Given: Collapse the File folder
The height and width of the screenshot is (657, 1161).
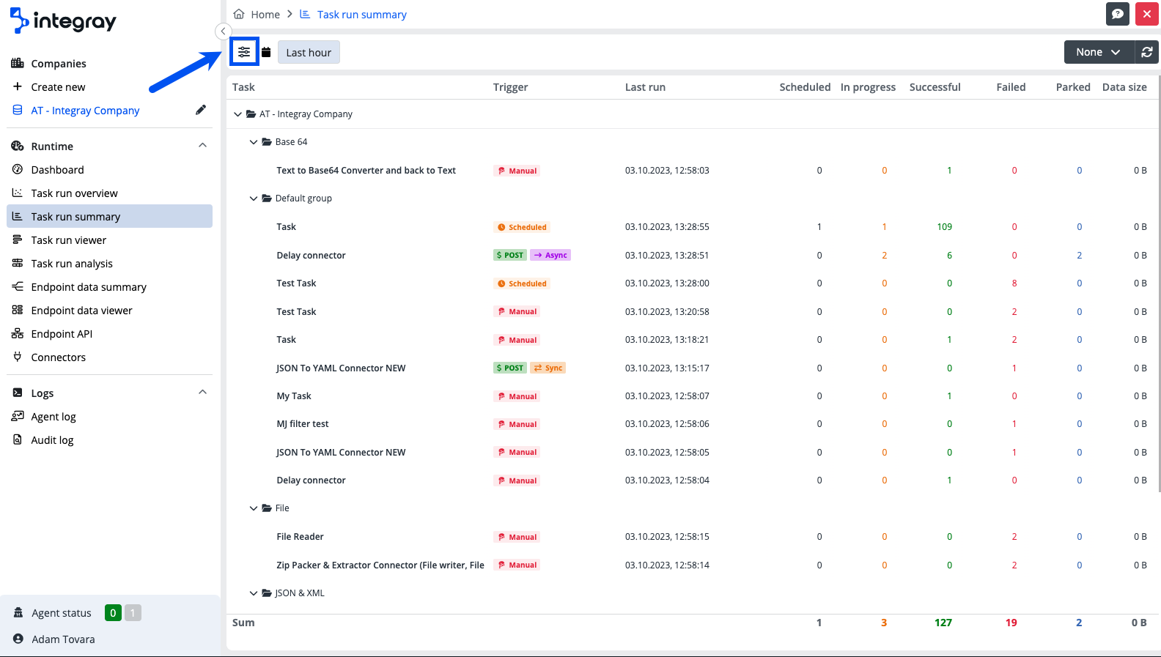Looking at the screenshot, I should pyautogui.click(x=254, y=508).
